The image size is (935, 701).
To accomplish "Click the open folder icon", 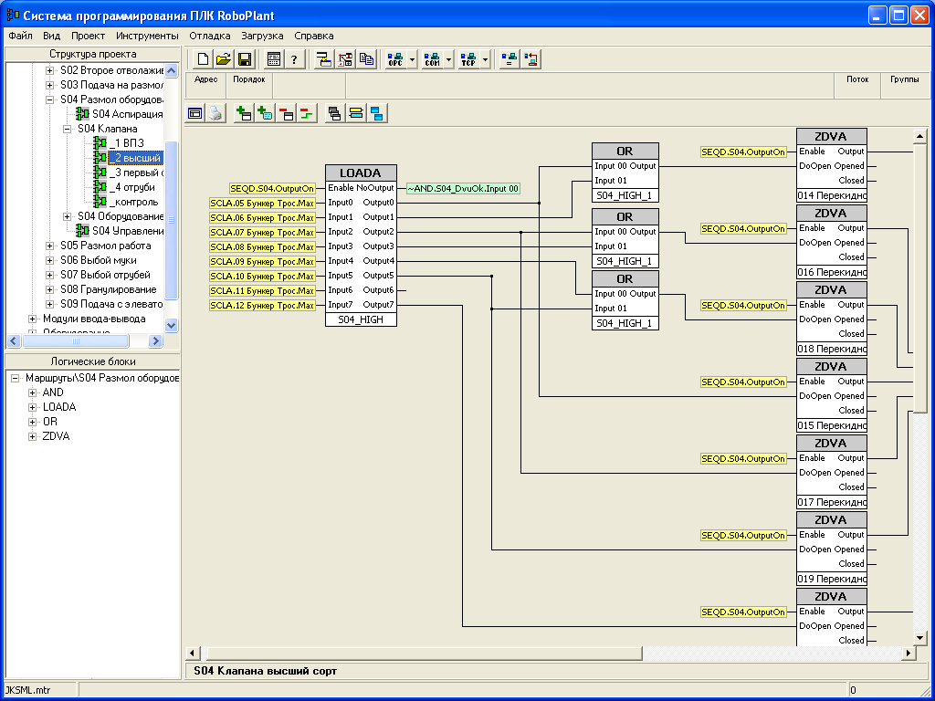I will (224, 59).
